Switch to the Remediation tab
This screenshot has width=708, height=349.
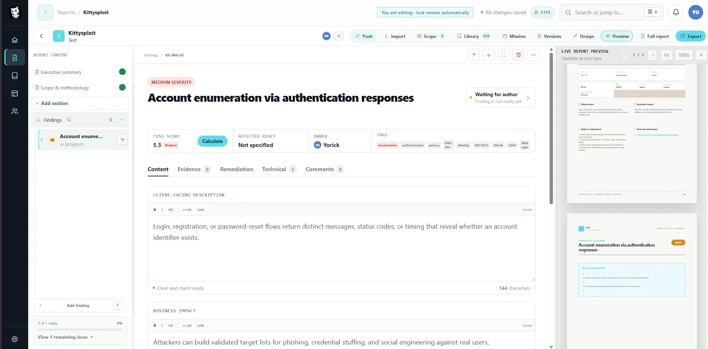tap(237, 169)
